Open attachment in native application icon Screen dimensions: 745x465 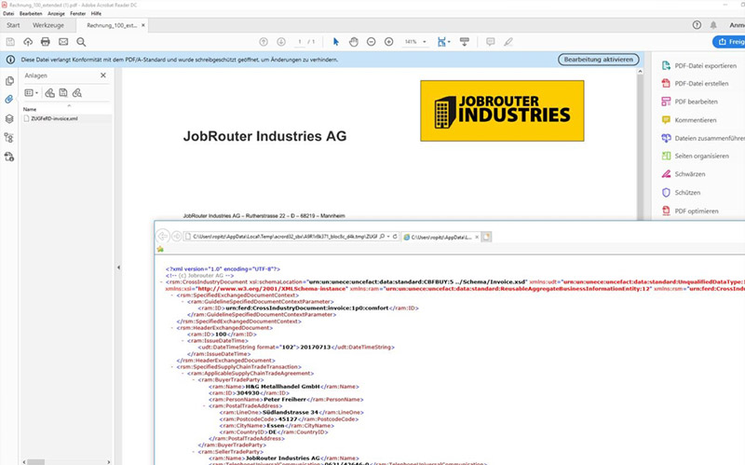tap(50, 92)
